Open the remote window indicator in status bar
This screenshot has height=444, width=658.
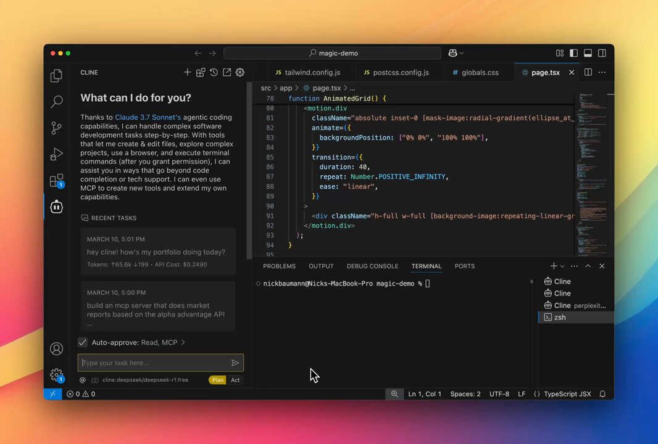53,394
